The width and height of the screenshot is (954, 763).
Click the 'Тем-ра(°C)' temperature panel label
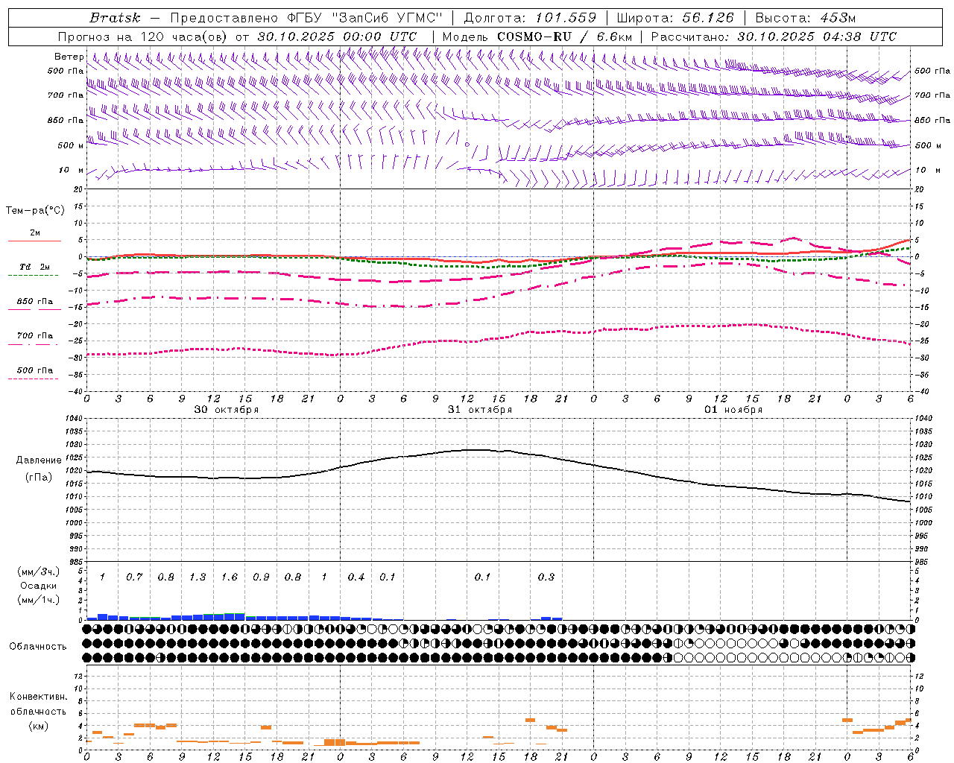pyautogui.click(x=35, y=211)
